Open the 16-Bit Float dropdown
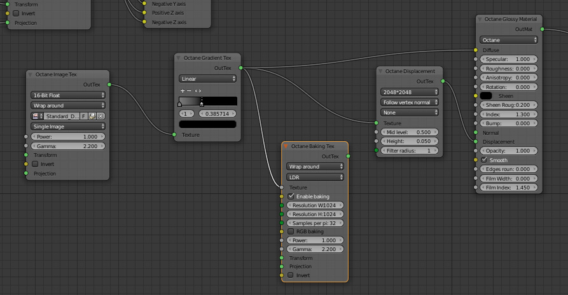This screenshot has width=568, height=295. [x=67, y=95]
